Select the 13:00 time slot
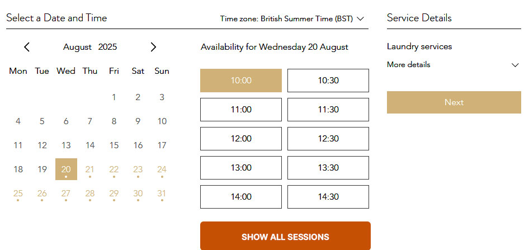Image resolution: width=529 pixels, height=250 pixels. (241, 168)
